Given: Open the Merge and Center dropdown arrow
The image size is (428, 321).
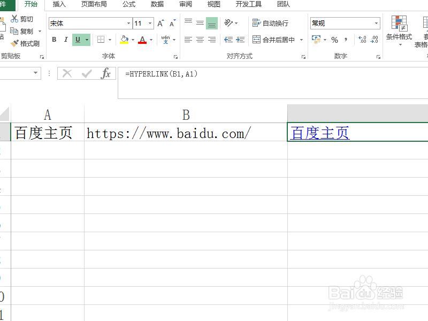Looking at the screenshot, I should (x=301, y=40).
